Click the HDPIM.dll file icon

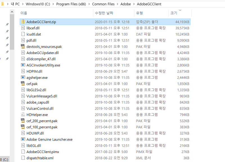click(x=23, y=71)
